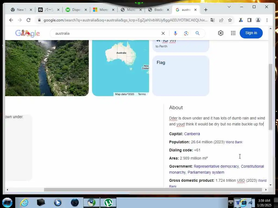Open the Chrome extension flask icon

pyautogui.click(x=241, y=20)
